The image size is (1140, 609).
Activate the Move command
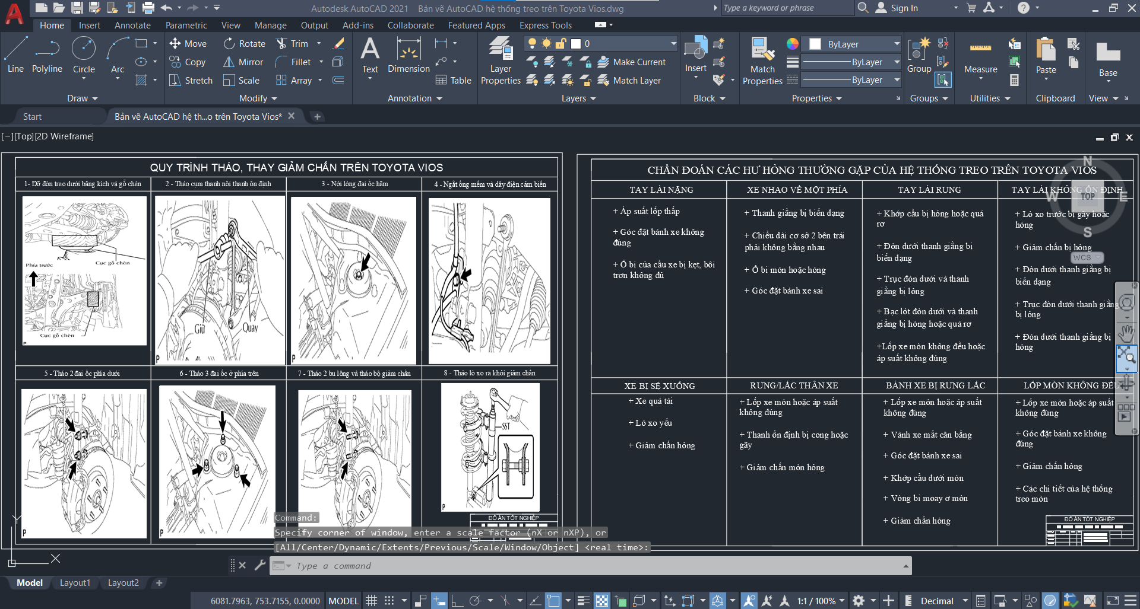(x=188, y=43)
